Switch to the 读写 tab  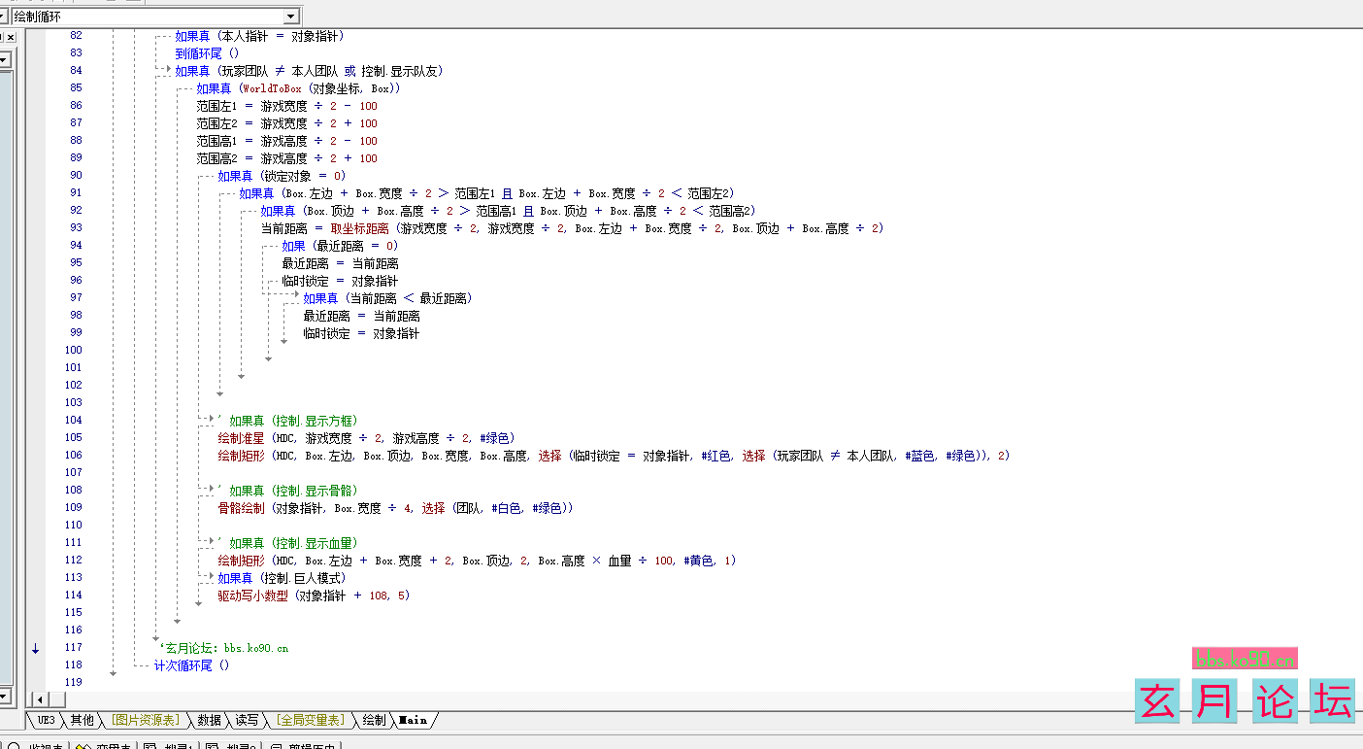247,720
